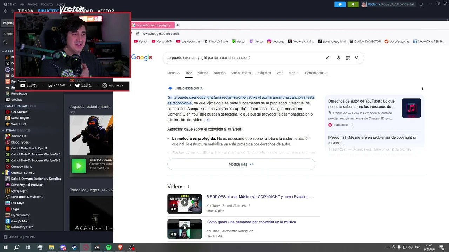Viewport: 449px width, 252px height.
Task: Click the Google search input field
Action: pyautogui.click(x=244, y=58)
